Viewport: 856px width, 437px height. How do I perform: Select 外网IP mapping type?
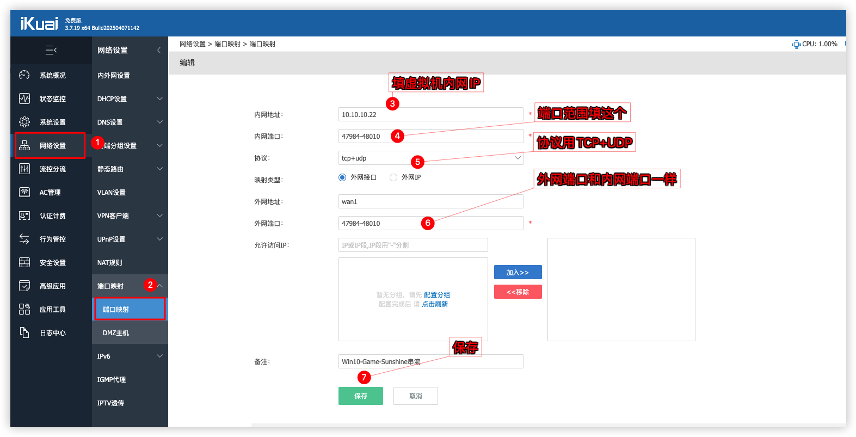tap(393, 177)
